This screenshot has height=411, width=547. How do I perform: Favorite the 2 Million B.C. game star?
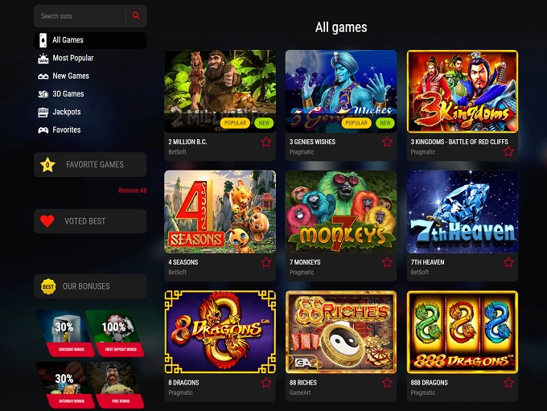pos(265,142)
